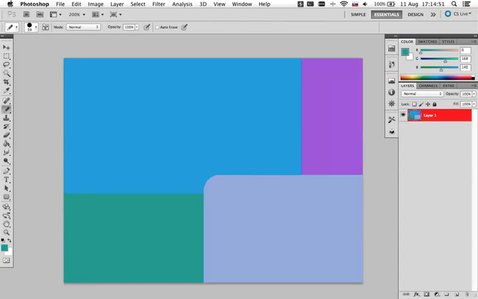Select the Zoom tool

click(x=7, y=233)
